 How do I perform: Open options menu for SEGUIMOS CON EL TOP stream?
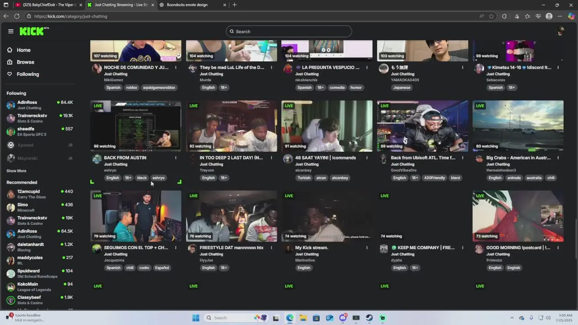[x=176, y=247]
